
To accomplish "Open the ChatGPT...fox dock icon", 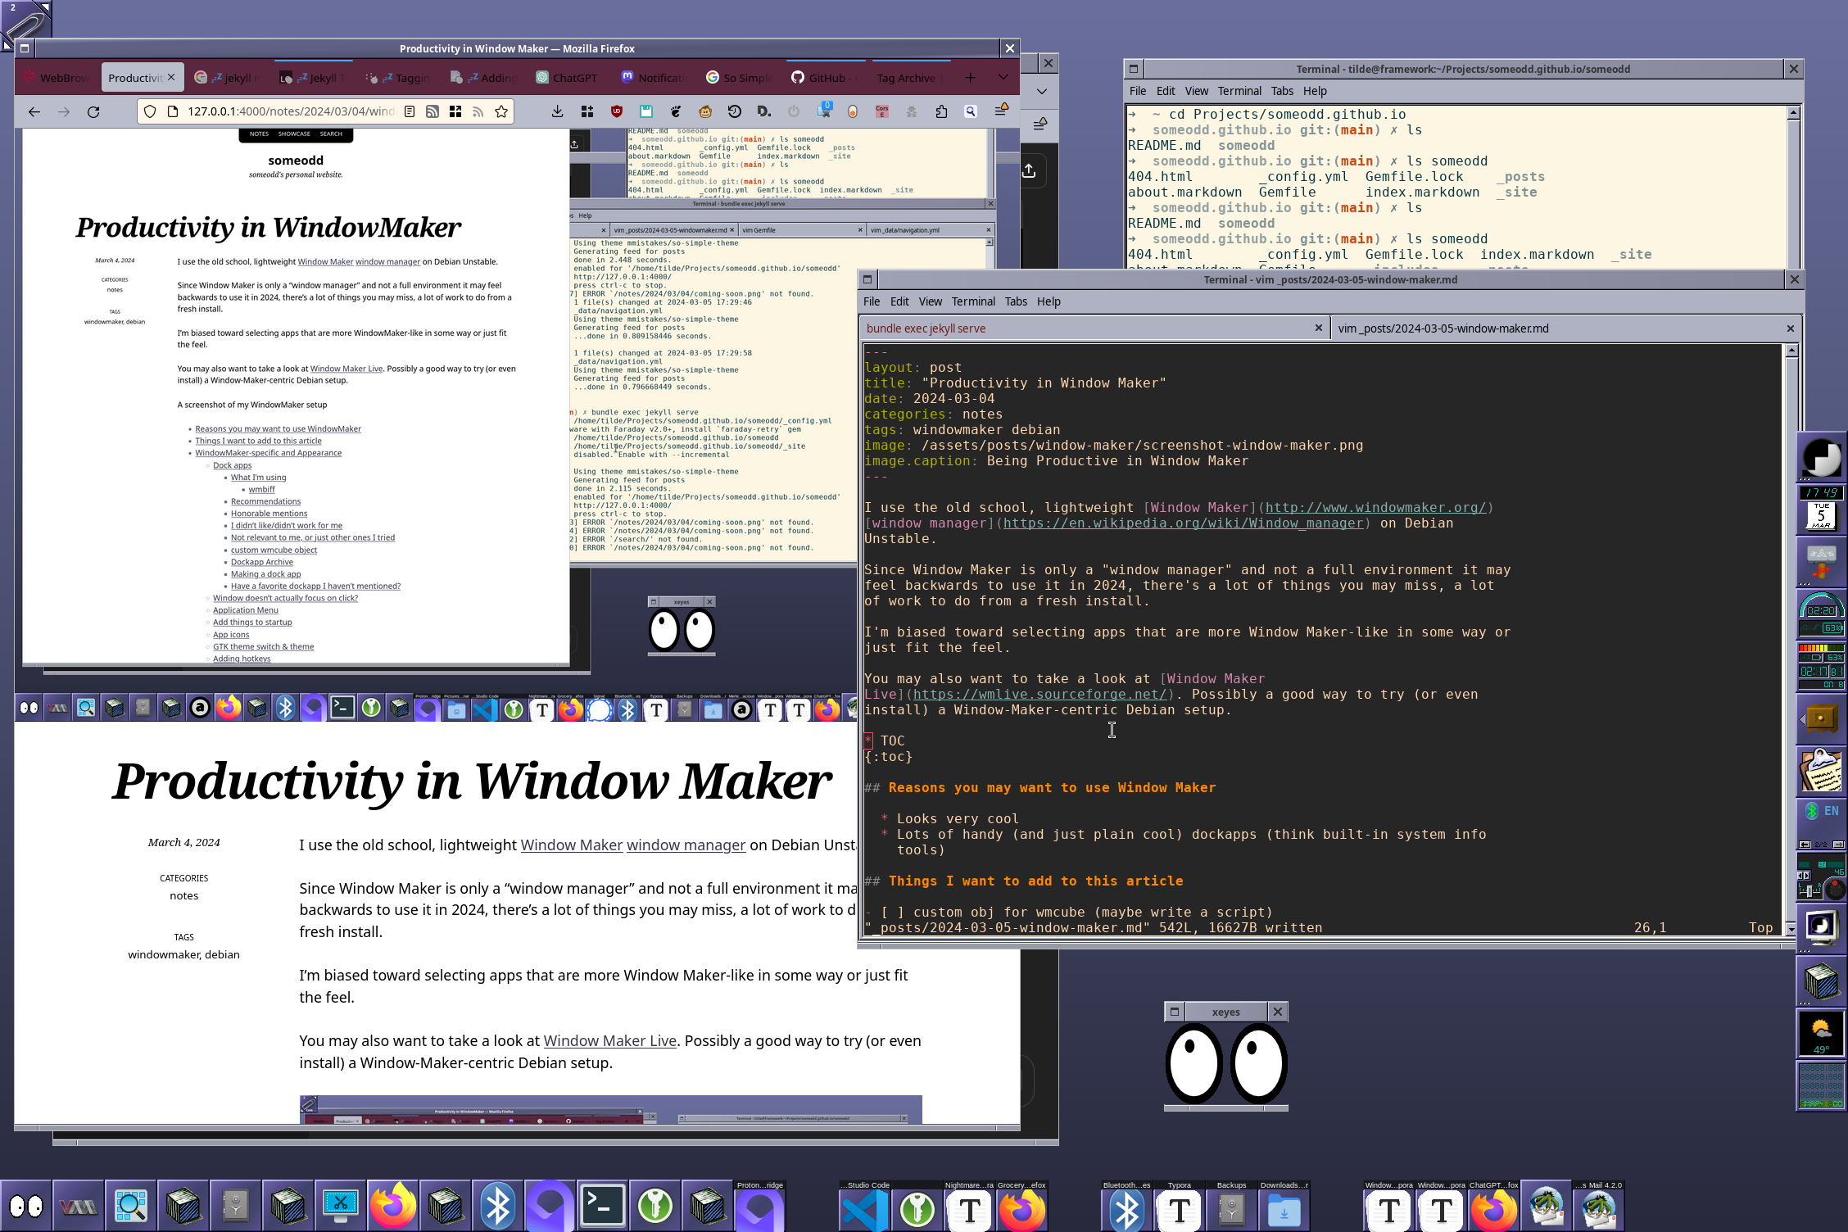I will pos(1494,1206).
